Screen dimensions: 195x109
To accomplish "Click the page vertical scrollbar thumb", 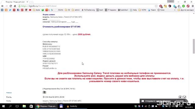I will (194, 46).
